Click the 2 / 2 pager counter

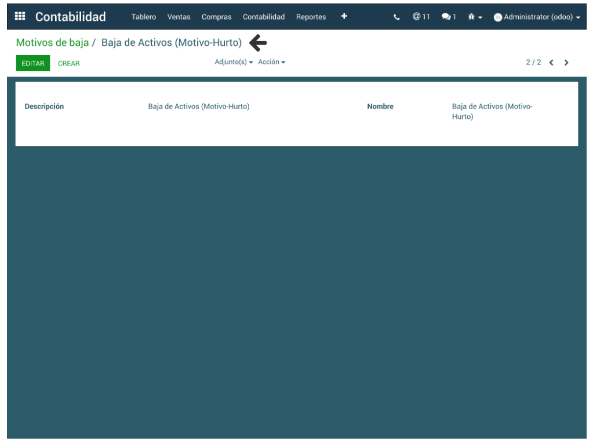click(x=533, y=62)
